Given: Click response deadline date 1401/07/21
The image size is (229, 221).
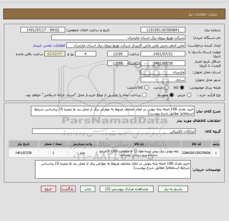Looking at the screenshot, I should pyautogui.click(x=163, y=54).
